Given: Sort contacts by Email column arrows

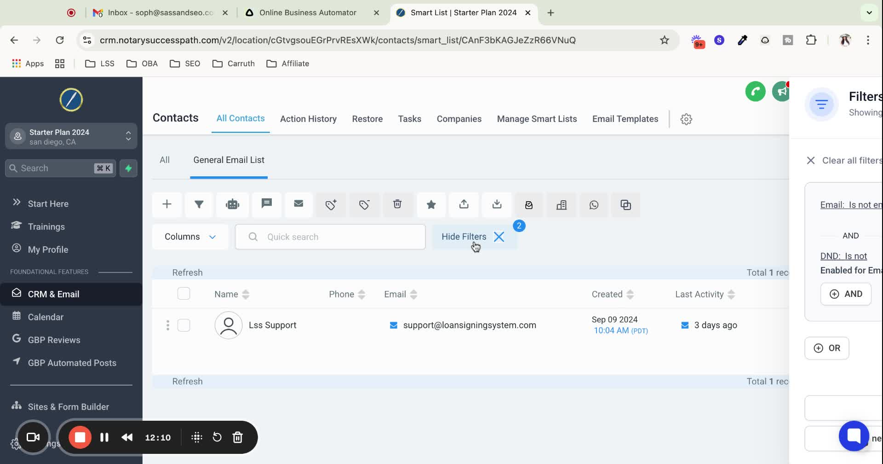Looking at the screenshot, I should coord(413,295).
